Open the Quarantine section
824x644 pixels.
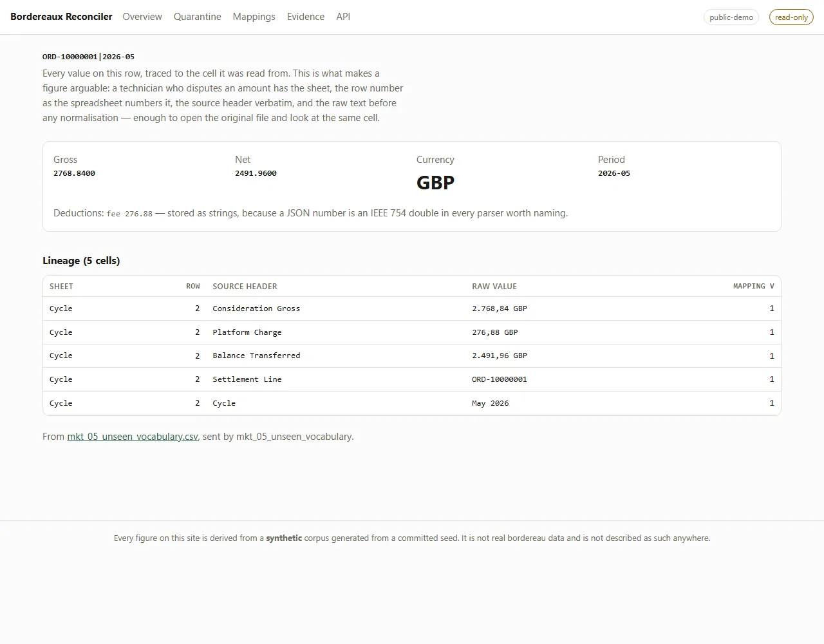[198, 17]
